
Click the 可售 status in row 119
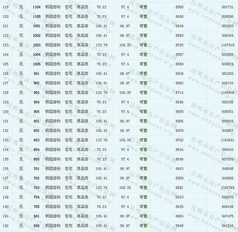pyautogui.click(x=143, y=7)
